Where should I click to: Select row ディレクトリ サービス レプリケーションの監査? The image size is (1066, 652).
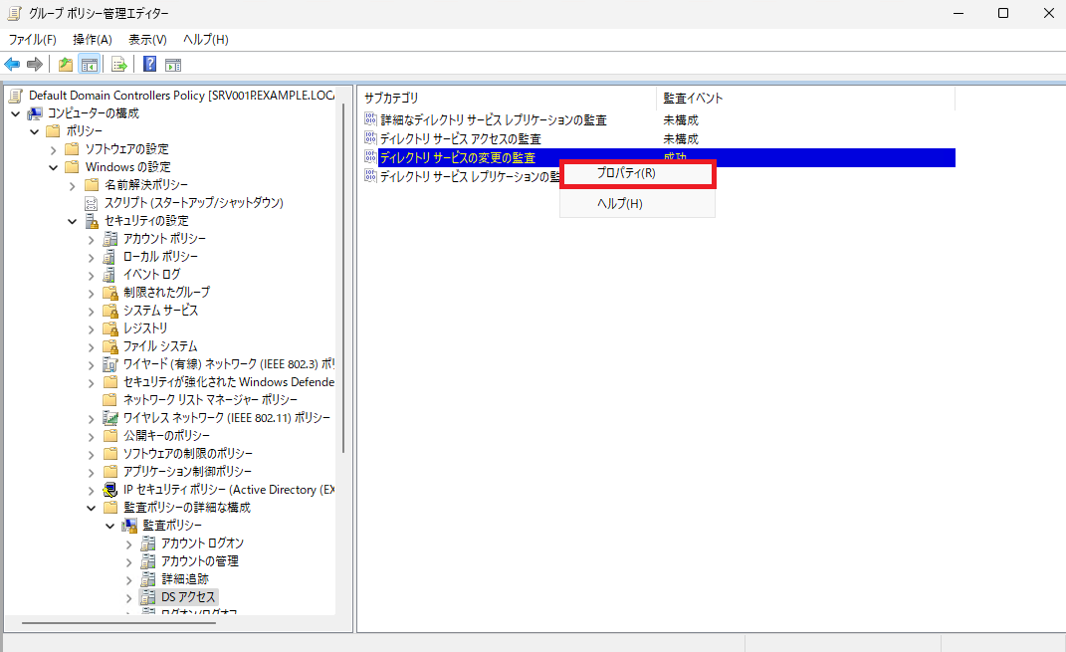point(469,177)
